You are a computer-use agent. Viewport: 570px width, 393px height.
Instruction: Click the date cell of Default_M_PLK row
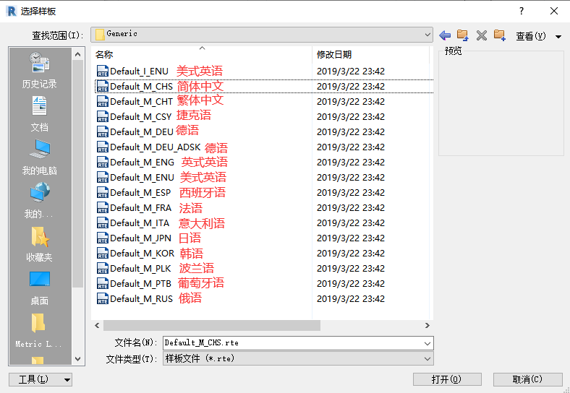pos(350,269)
